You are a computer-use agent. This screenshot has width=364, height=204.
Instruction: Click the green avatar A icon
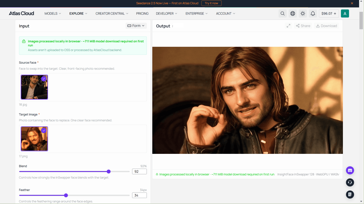345,14
